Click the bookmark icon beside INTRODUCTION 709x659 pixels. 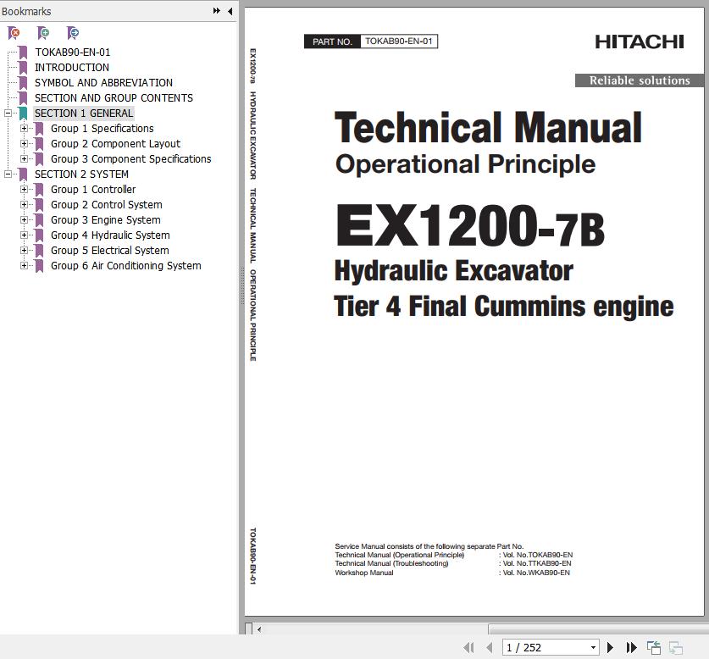23,68
